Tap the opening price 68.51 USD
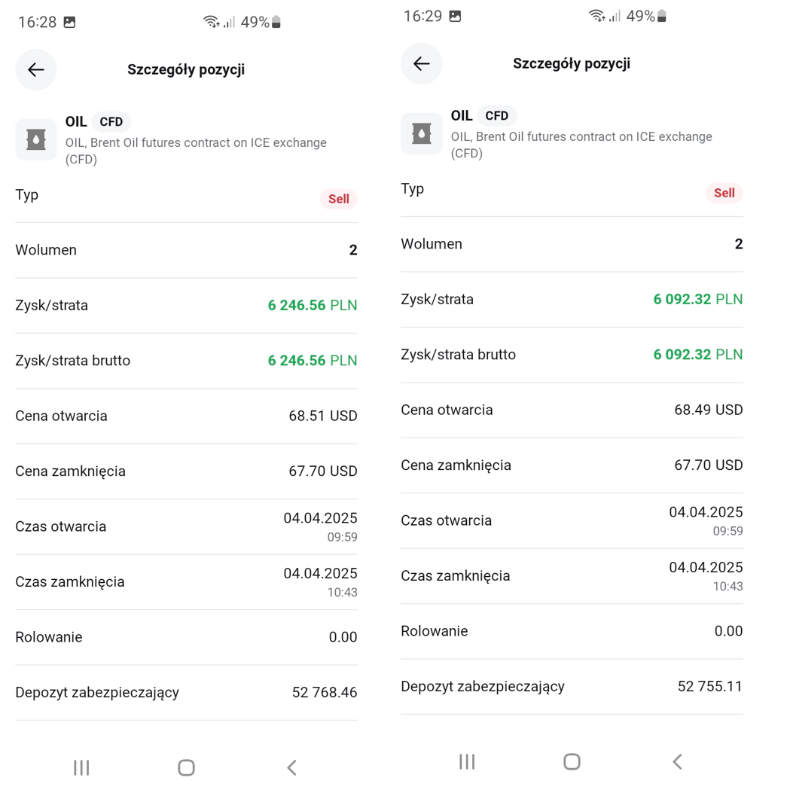The width and height of the screenshot is (787, 790). pyautogui.click(x=323, y=416)
